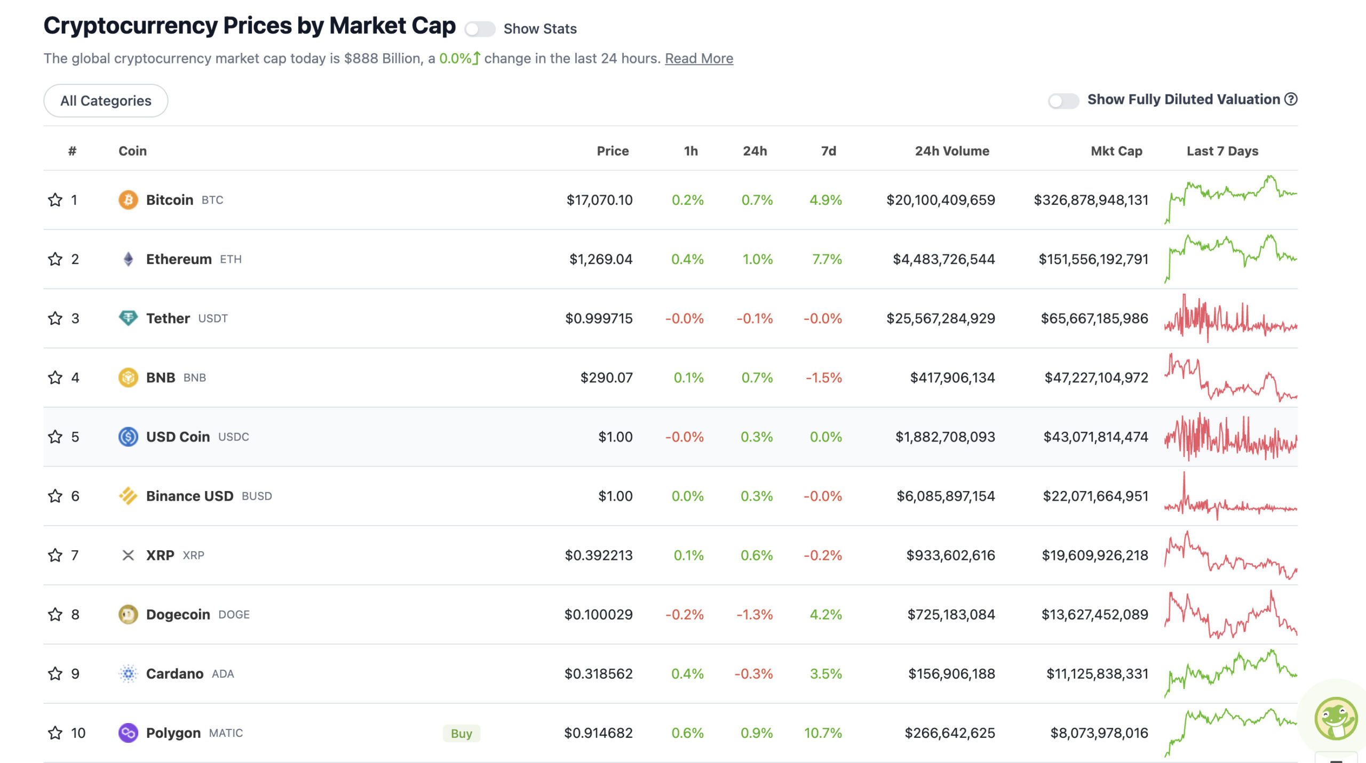Click the Ethereum diamond logo
The height and width of the screenshot is (763, 1366).
point(128,259)
